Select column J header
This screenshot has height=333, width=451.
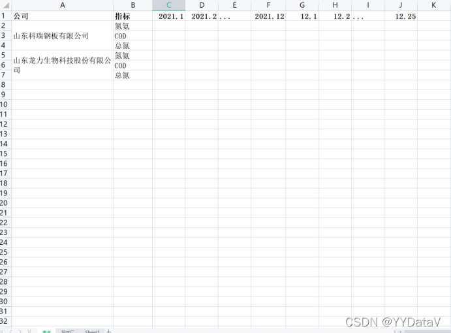pos(401,5)
